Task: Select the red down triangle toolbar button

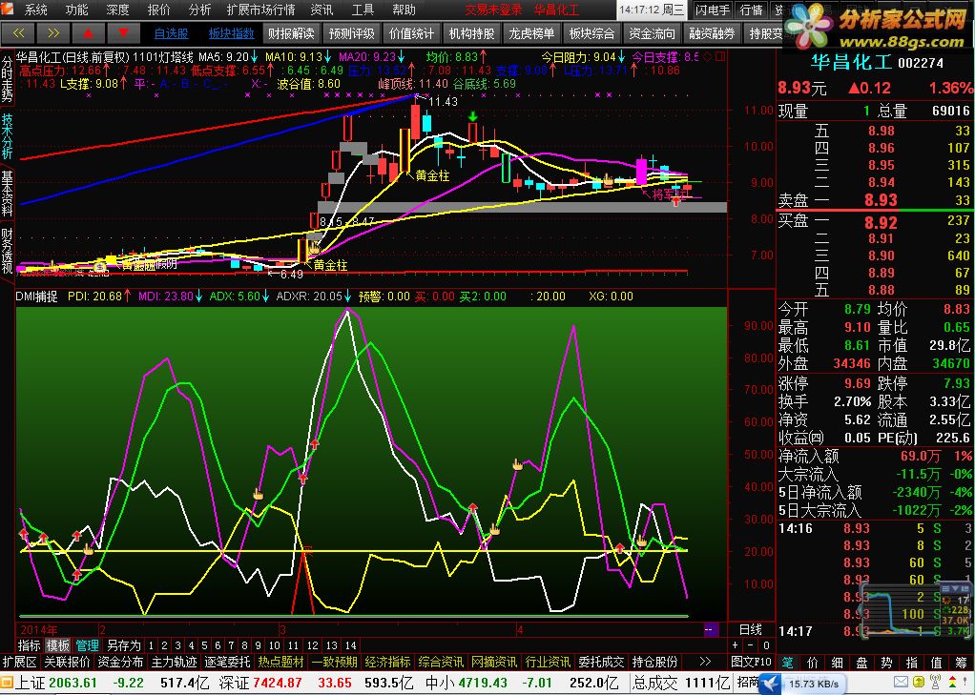Action: point(124,33)
